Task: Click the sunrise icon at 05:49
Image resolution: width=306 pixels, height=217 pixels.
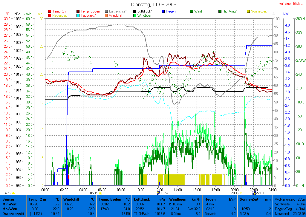Action: (x=100, y=193)
